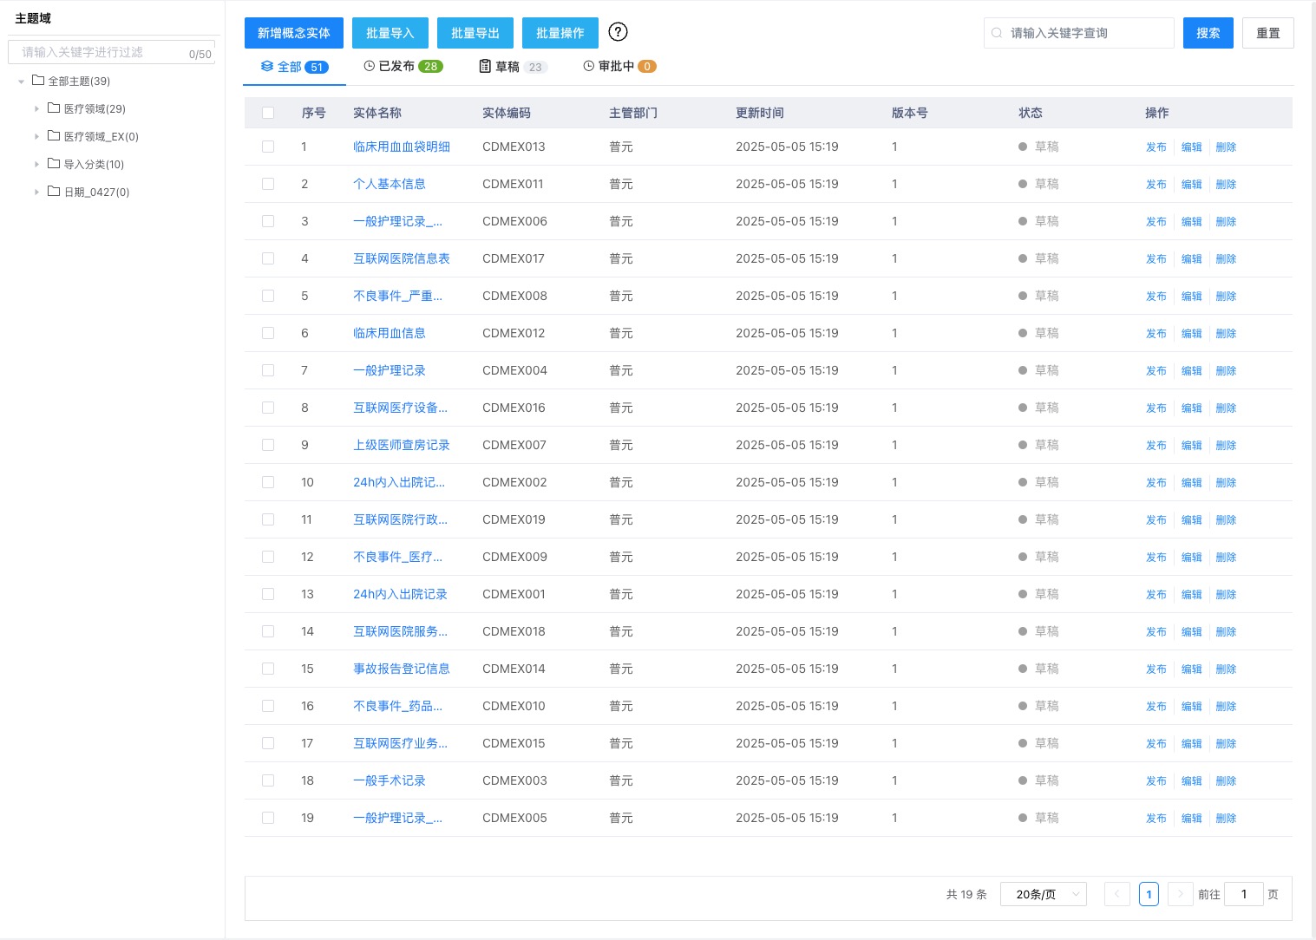Click the help question mark icon
The image size is (1316, 940).
click(x=618, y=32)
